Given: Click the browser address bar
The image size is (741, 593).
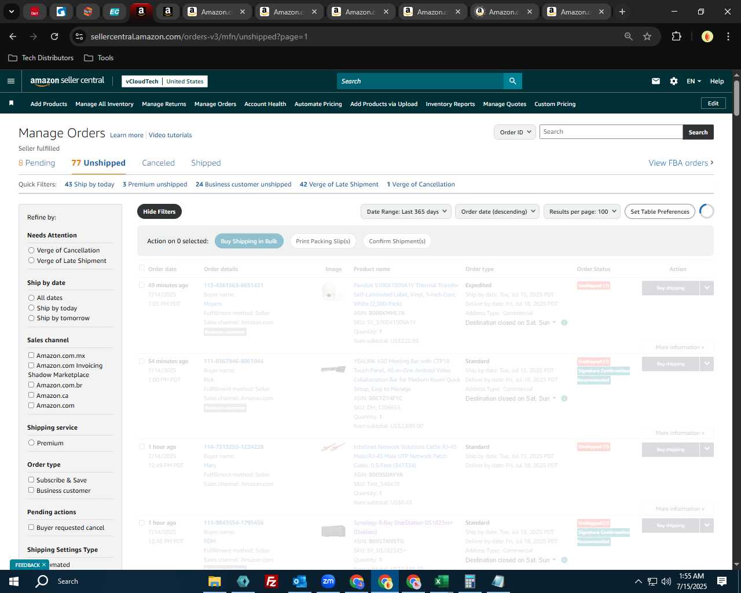Looking at the screenshot, I should pos(353,36).
